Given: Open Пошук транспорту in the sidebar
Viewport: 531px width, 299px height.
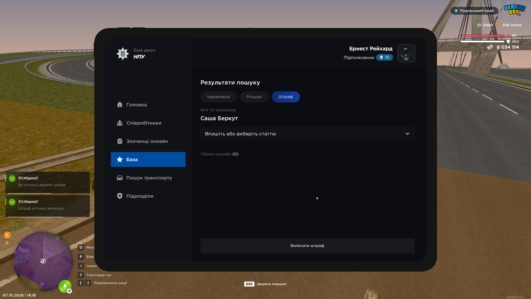Looking at the screenshot, I should [148, 178].
